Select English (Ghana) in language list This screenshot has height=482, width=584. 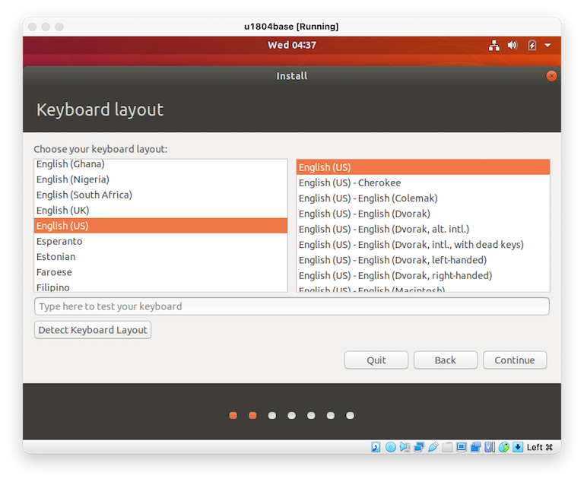point(160,164)
